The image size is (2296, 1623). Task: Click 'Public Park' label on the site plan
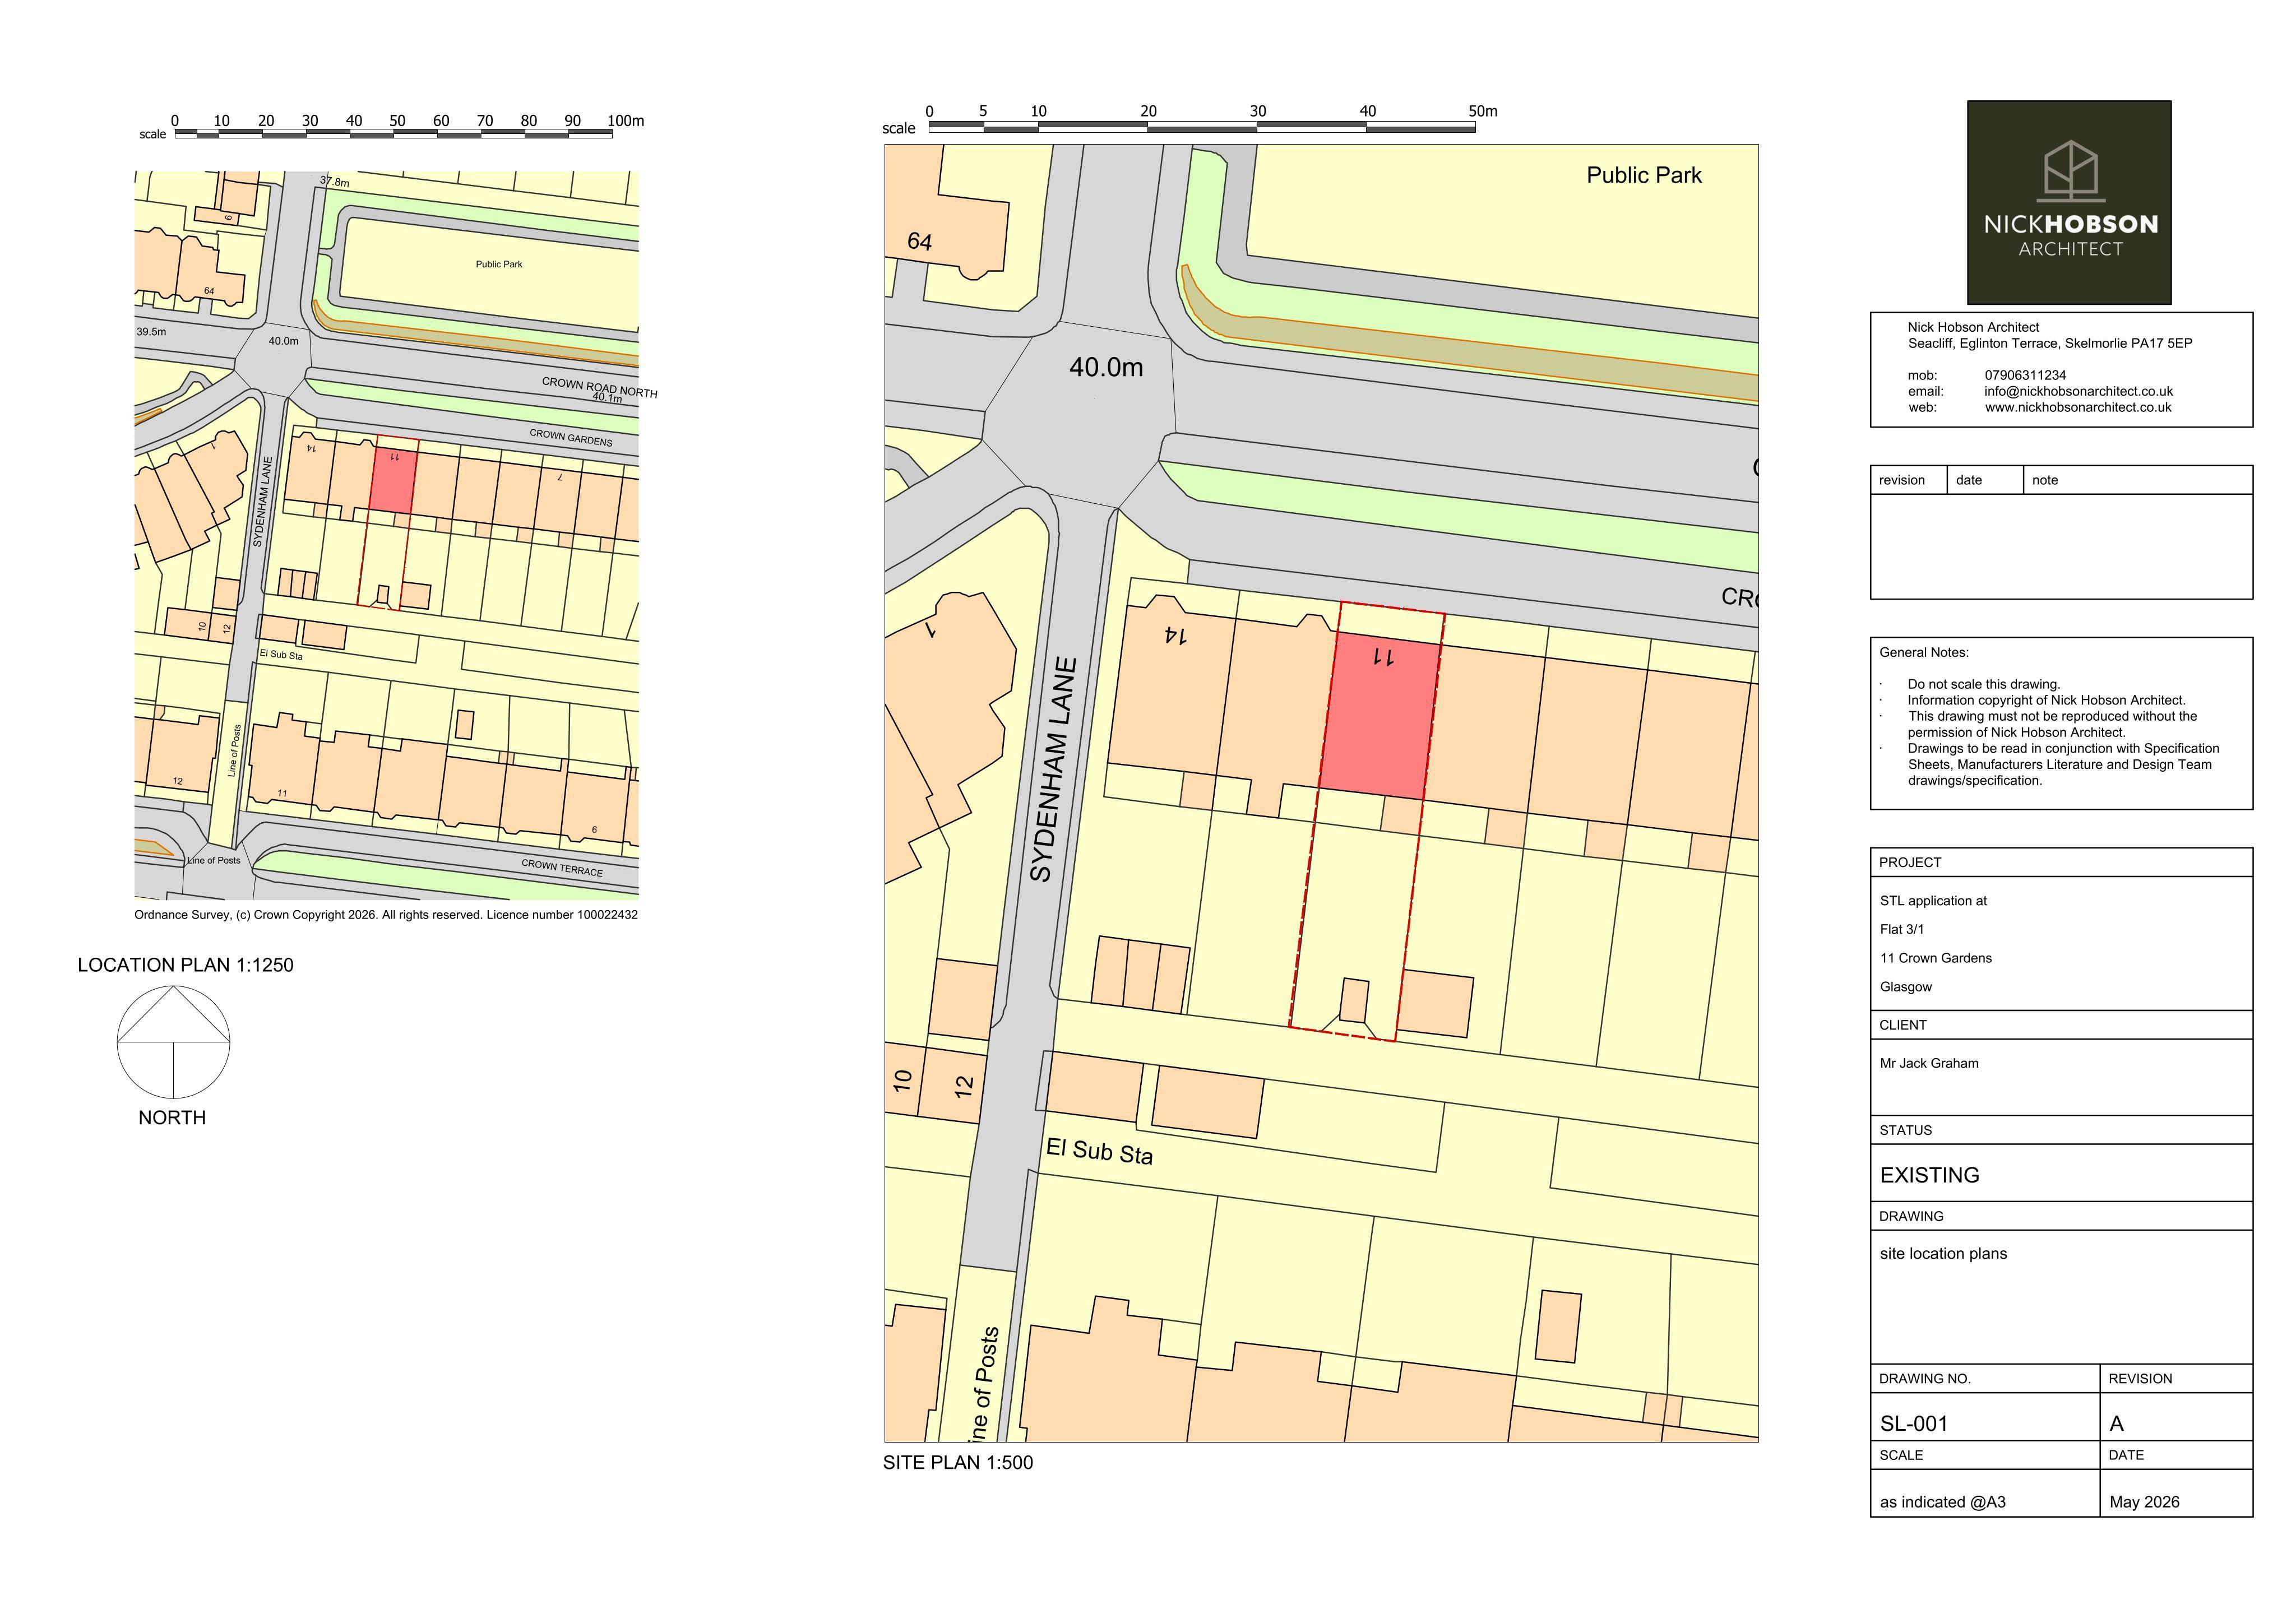(x=1644, y=175)
